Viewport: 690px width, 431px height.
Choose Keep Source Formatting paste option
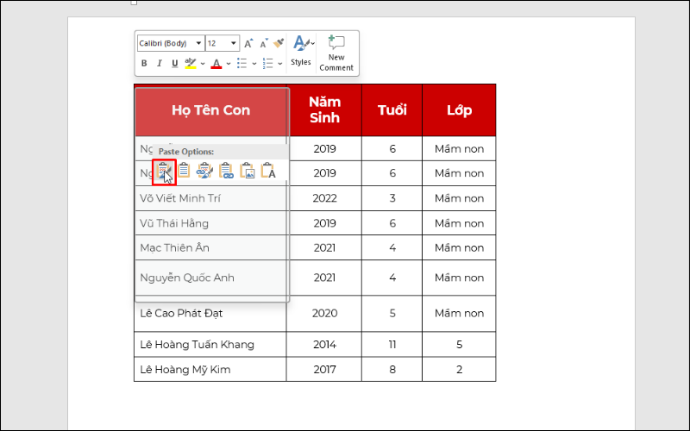point(163,171)
